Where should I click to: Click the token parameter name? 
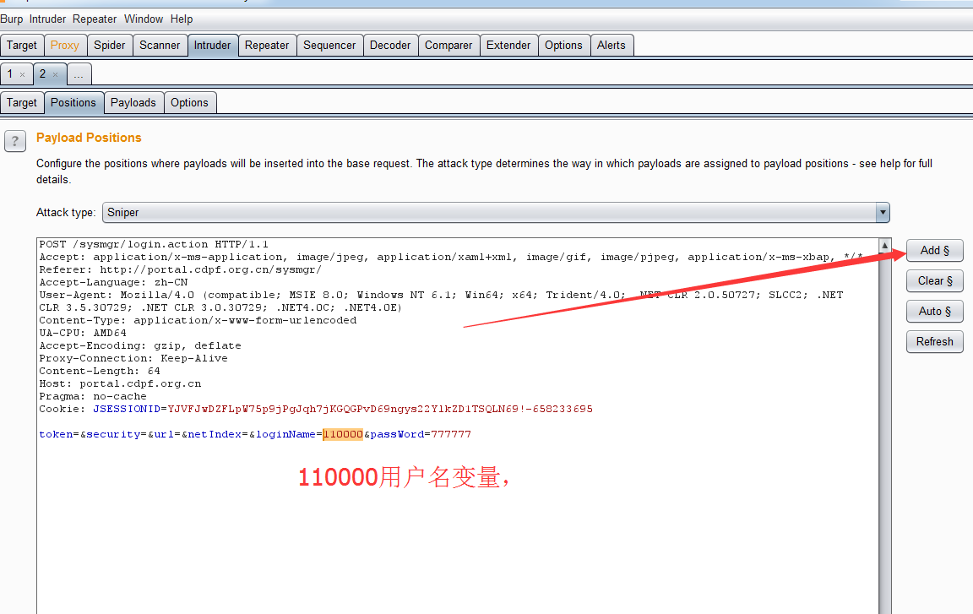pos(56,434)
